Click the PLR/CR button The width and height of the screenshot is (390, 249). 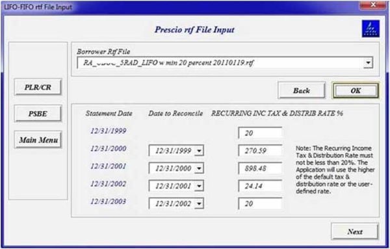click(x=38, y=87)
